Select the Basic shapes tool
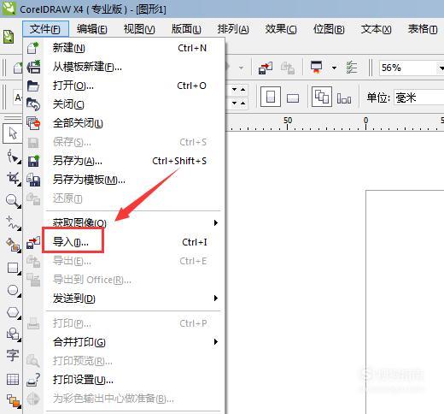Image resolution: width=444 pixels, height=414 pixels. (13, 334)
